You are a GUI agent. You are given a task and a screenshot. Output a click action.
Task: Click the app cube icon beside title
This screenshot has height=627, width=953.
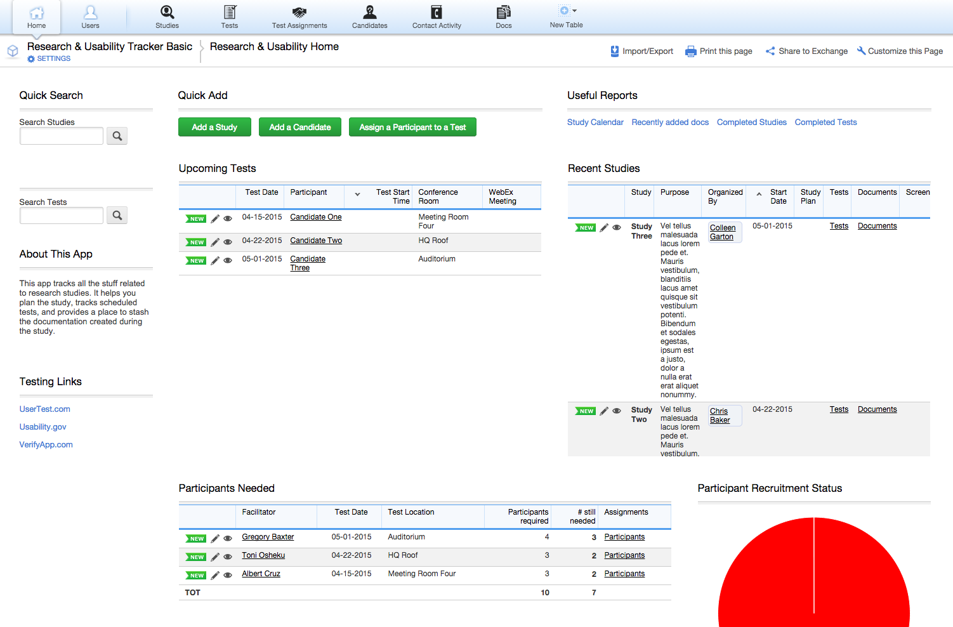(13, 51)
